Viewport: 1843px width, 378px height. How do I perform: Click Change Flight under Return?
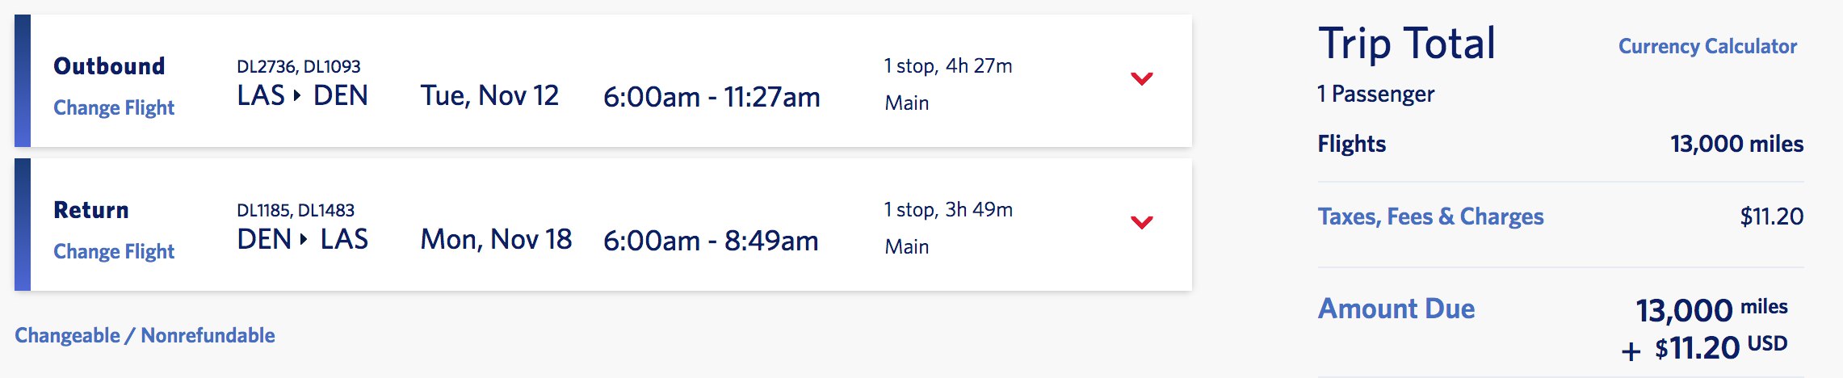114,251
